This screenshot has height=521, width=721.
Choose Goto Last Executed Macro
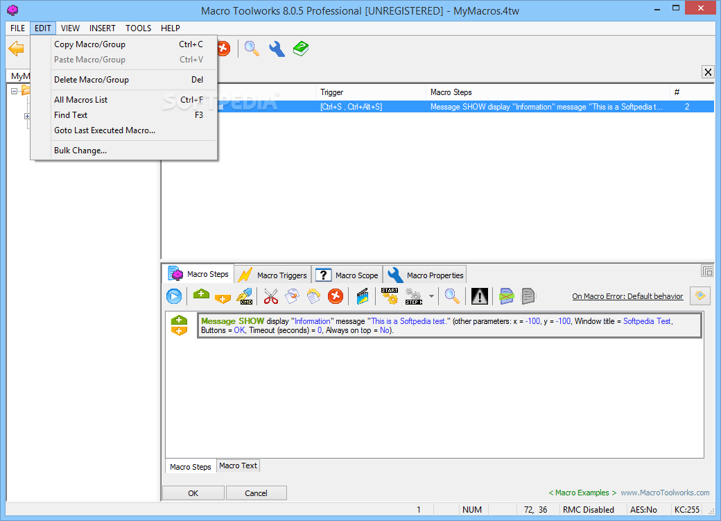(x=124, y=130)
